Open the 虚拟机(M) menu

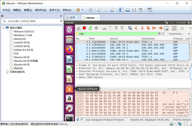pyautogui.click(x=41, y=10)
